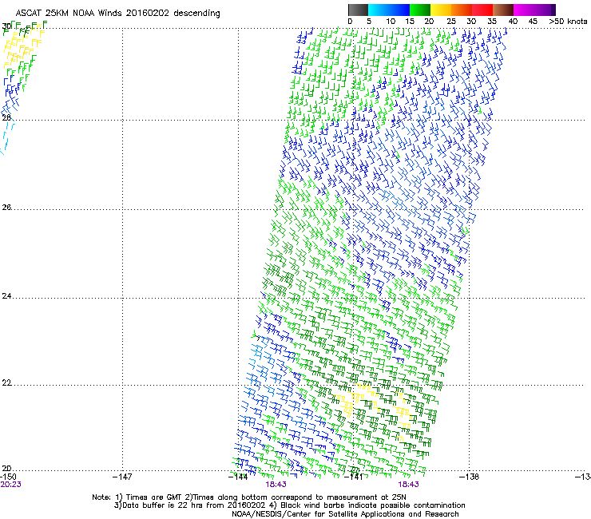Click the longitude label '-141'
Image resolution: width=591 pixels, height=519 pixels.
354,477
